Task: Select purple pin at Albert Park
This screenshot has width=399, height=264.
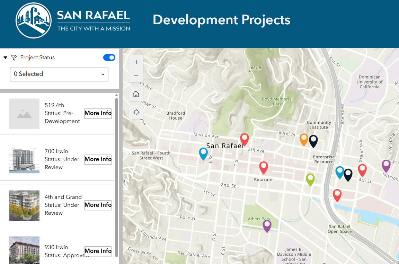Action: click(267, 226)
